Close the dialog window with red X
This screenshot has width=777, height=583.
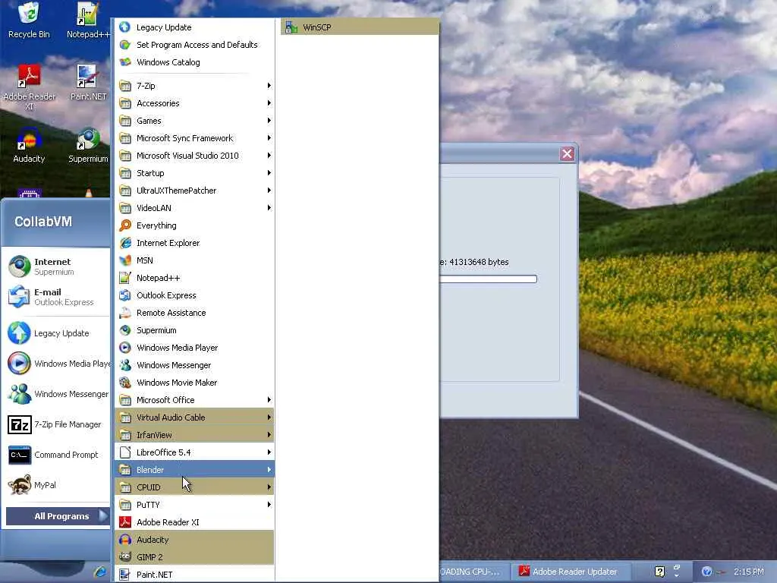click(567, 154)
